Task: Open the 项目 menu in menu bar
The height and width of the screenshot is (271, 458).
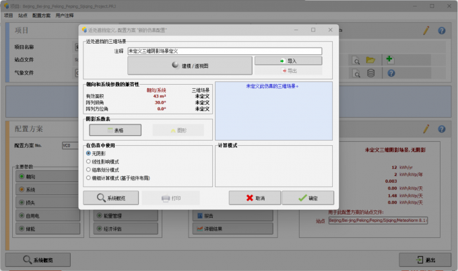Action: 8,15
